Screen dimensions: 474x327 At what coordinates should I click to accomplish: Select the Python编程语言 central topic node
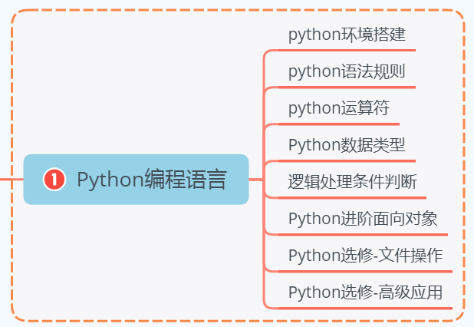pyautogui.click(x=136, y=180)
